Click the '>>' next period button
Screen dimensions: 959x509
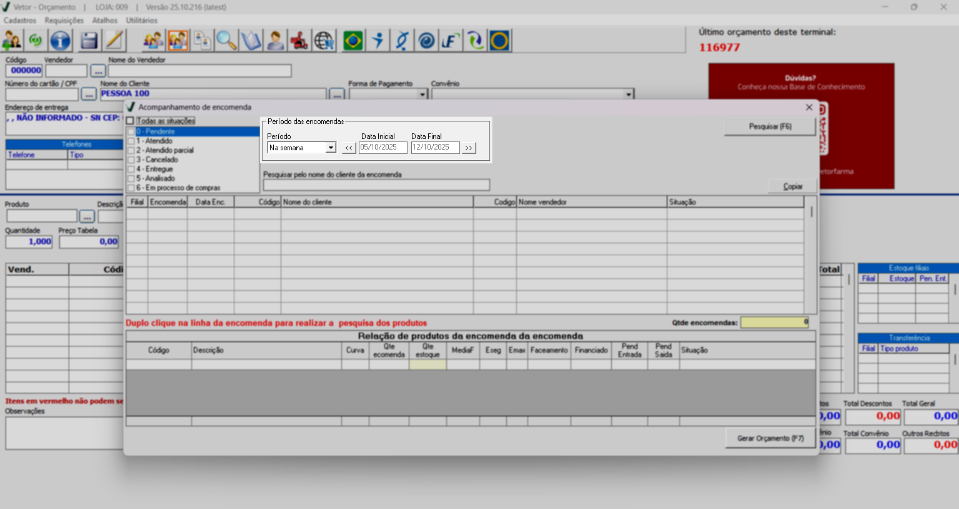click(x=468, y=148)
